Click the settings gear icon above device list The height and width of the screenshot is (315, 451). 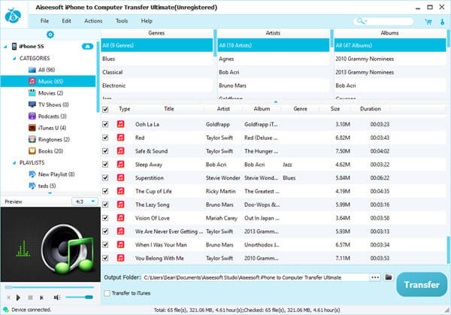50,35
